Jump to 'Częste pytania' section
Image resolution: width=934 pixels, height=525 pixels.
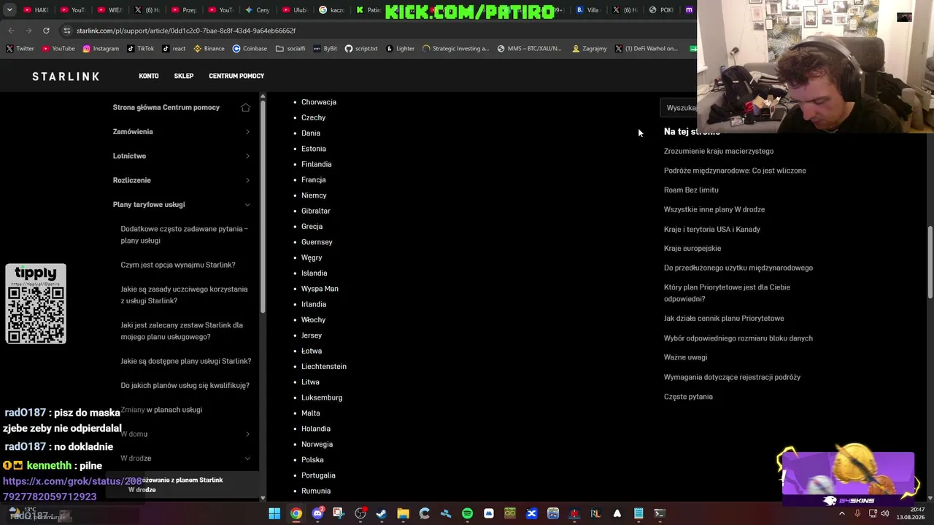(x=688, y=397)
